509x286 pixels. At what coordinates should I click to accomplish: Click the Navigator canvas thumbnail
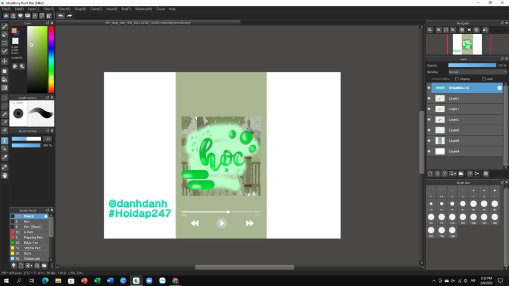click(x=467, y=44)
